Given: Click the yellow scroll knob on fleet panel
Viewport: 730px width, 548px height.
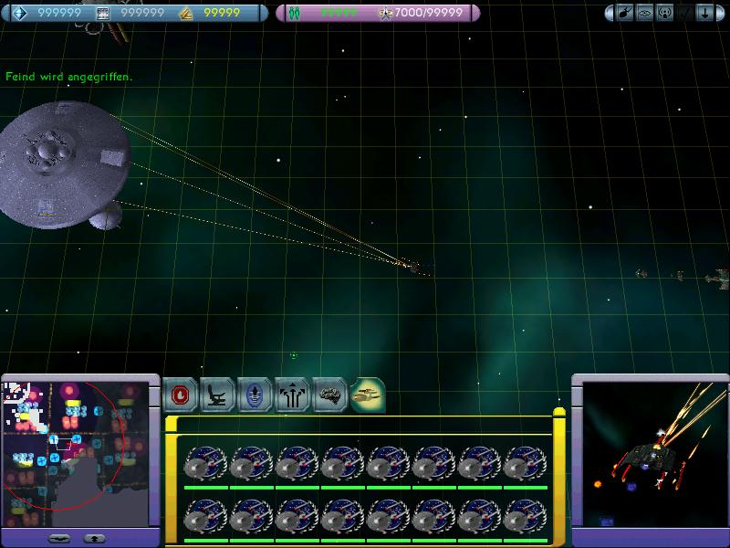Looking at the screenshot, I should [559, 413].
